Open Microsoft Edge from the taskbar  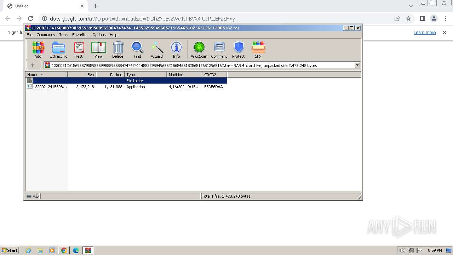point(76,250)
